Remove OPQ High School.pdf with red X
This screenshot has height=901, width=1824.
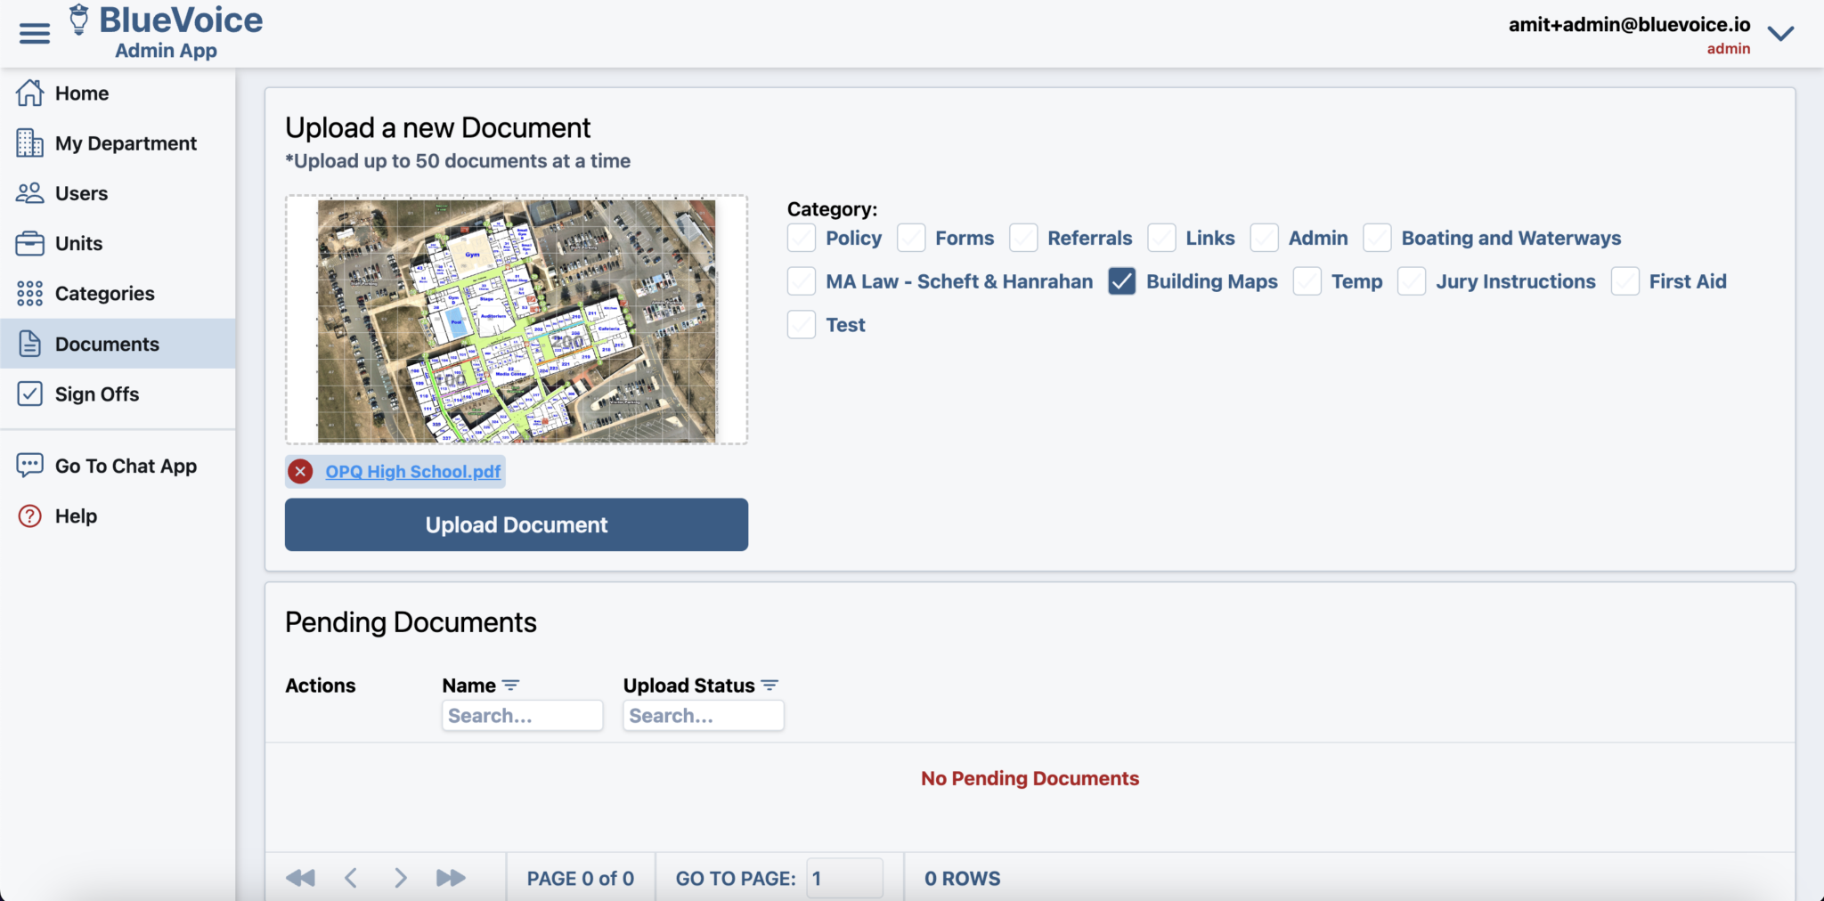coord(301,472)
